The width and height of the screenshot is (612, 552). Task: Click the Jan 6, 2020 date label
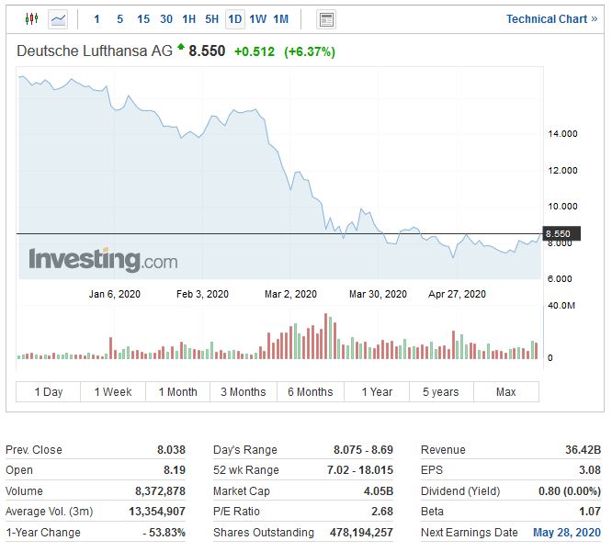pos(114,294)
